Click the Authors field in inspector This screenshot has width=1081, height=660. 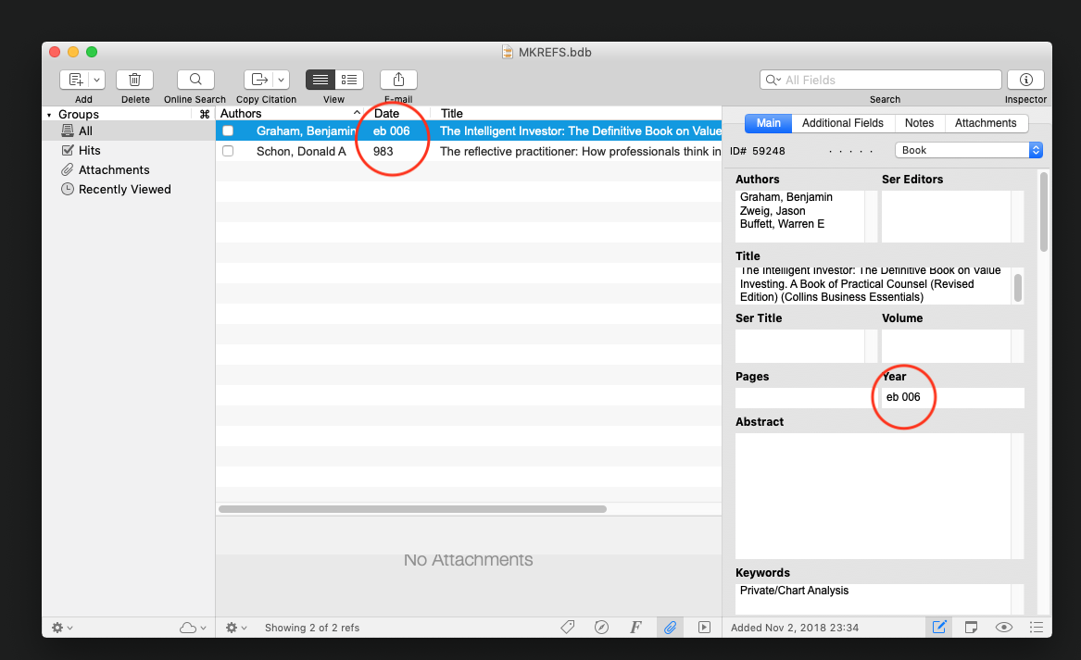[x=799, y=217]
